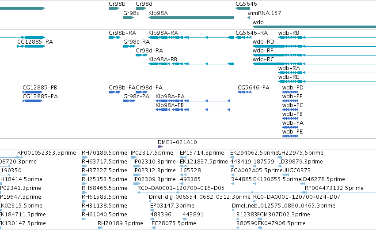Click the wdb-RC transcript label

263,59
